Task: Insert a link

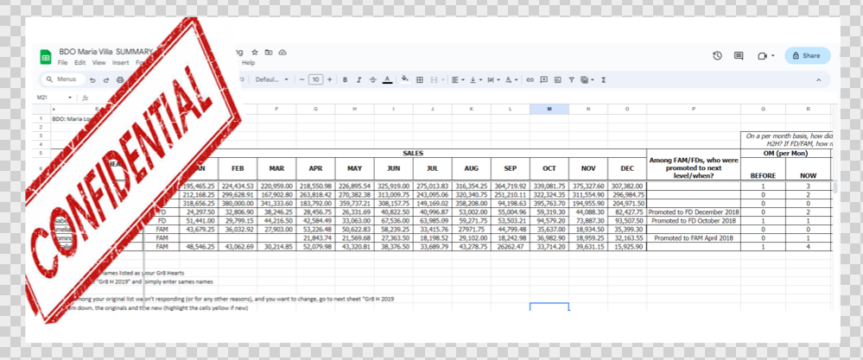Action: tap(530, 79)
